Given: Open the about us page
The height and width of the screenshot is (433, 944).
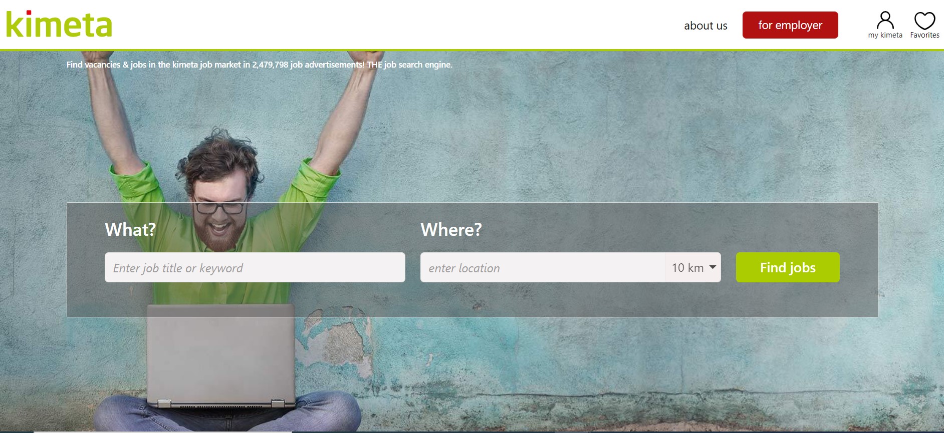Looking at the screenshot, I should [705, 26].
